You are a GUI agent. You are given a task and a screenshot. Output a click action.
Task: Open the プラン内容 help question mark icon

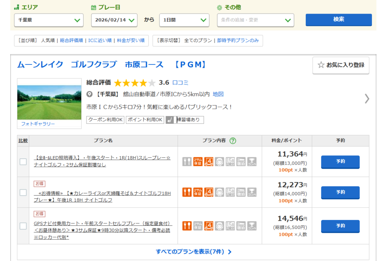tap(233, 140)
